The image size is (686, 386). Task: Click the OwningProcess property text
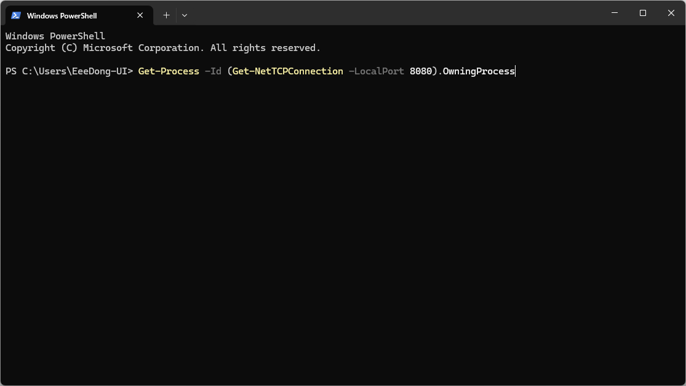479,71
